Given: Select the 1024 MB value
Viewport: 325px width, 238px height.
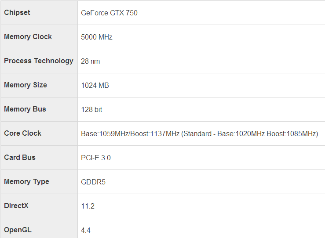Looking at the screenshot, I should (95, 86).
